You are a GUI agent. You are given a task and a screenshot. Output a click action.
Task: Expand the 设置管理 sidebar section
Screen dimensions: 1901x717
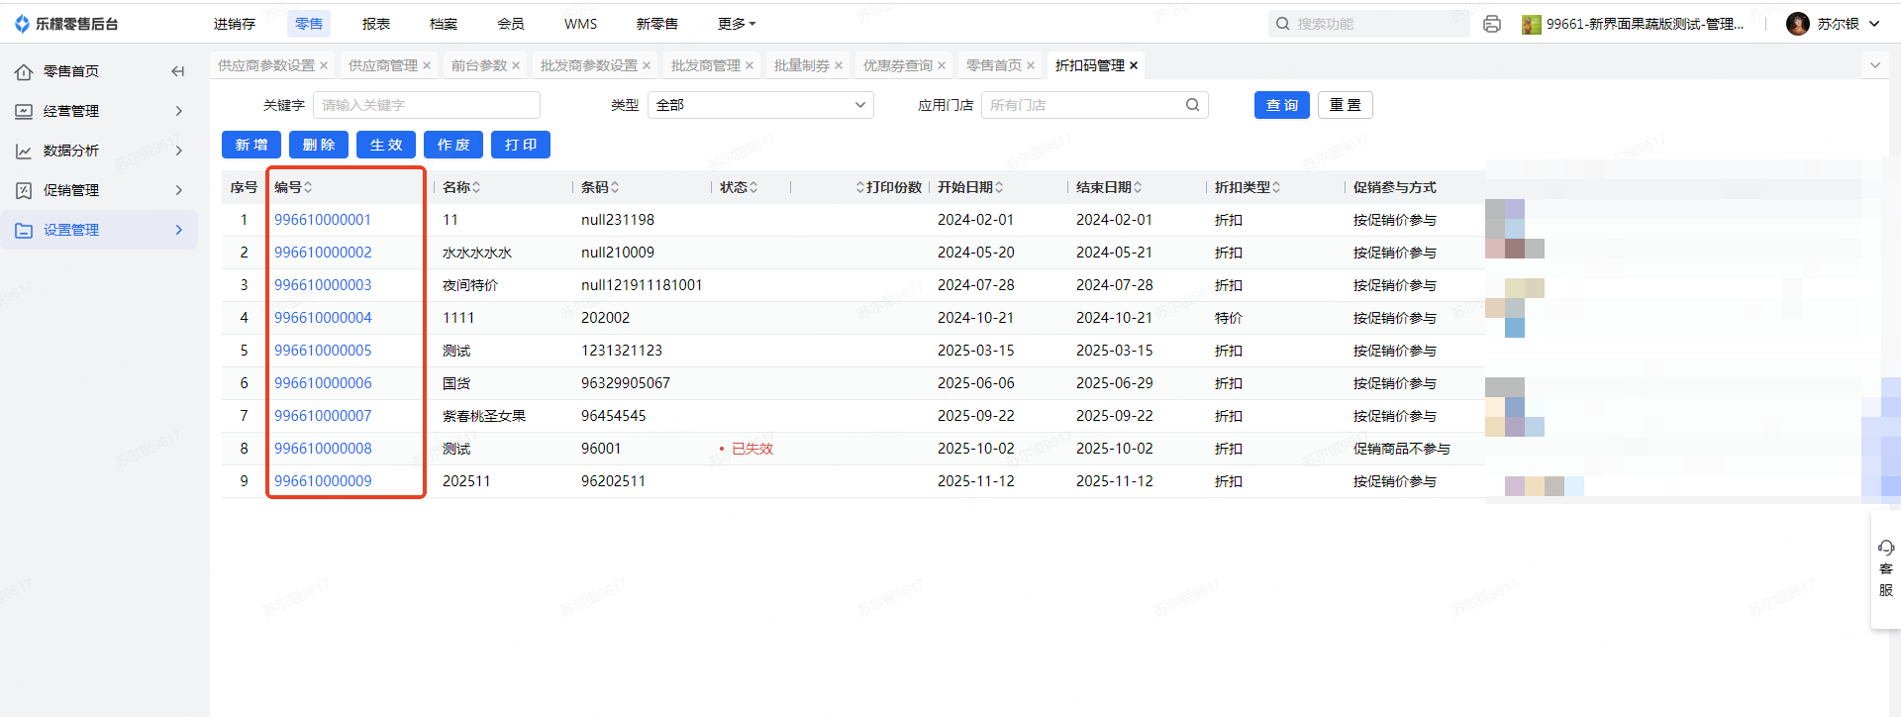click(179, 230)
